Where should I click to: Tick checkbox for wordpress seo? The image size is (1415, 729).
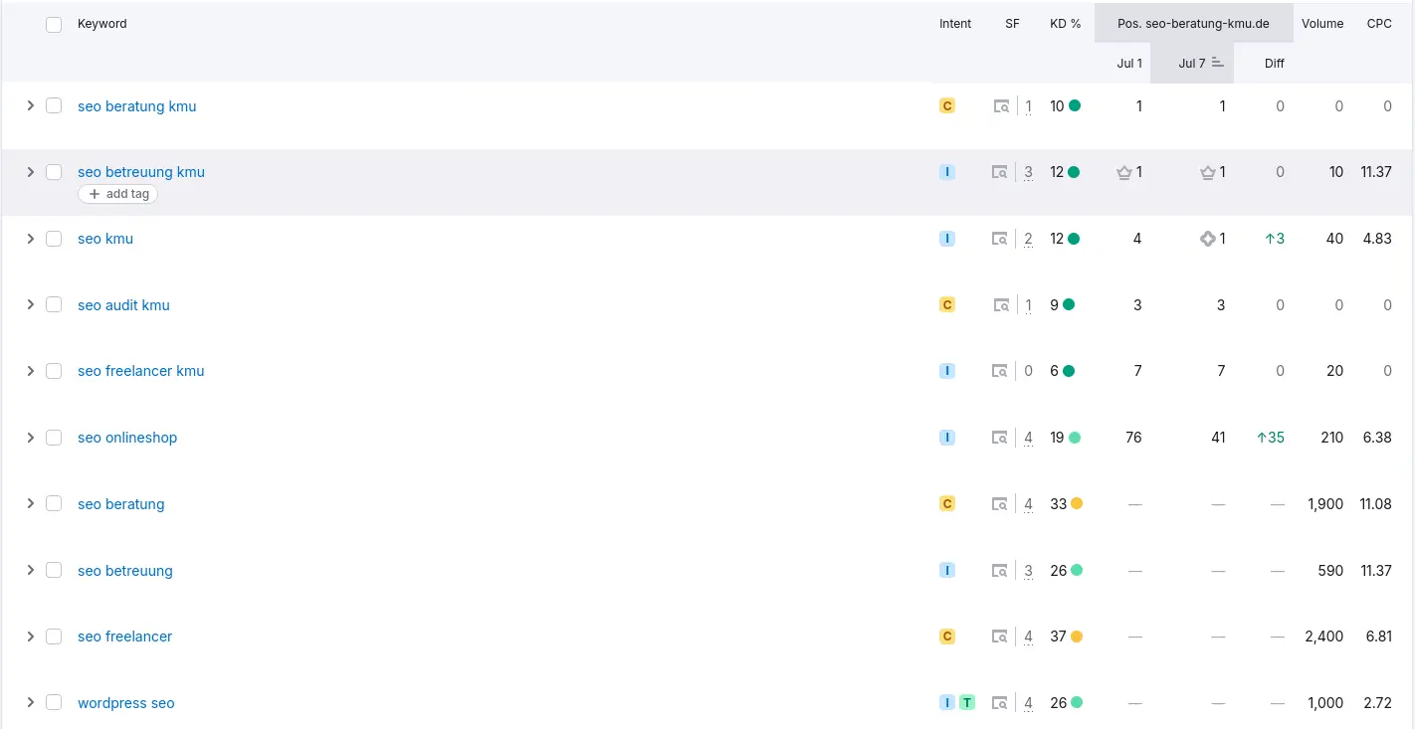54,702
